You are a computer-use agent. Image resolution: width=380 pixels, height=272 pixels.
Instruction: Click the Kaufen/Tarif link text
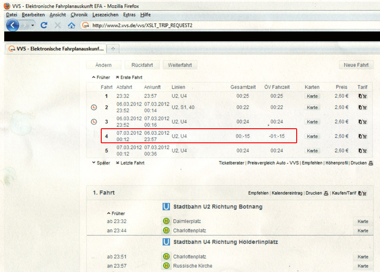point(344,193)
